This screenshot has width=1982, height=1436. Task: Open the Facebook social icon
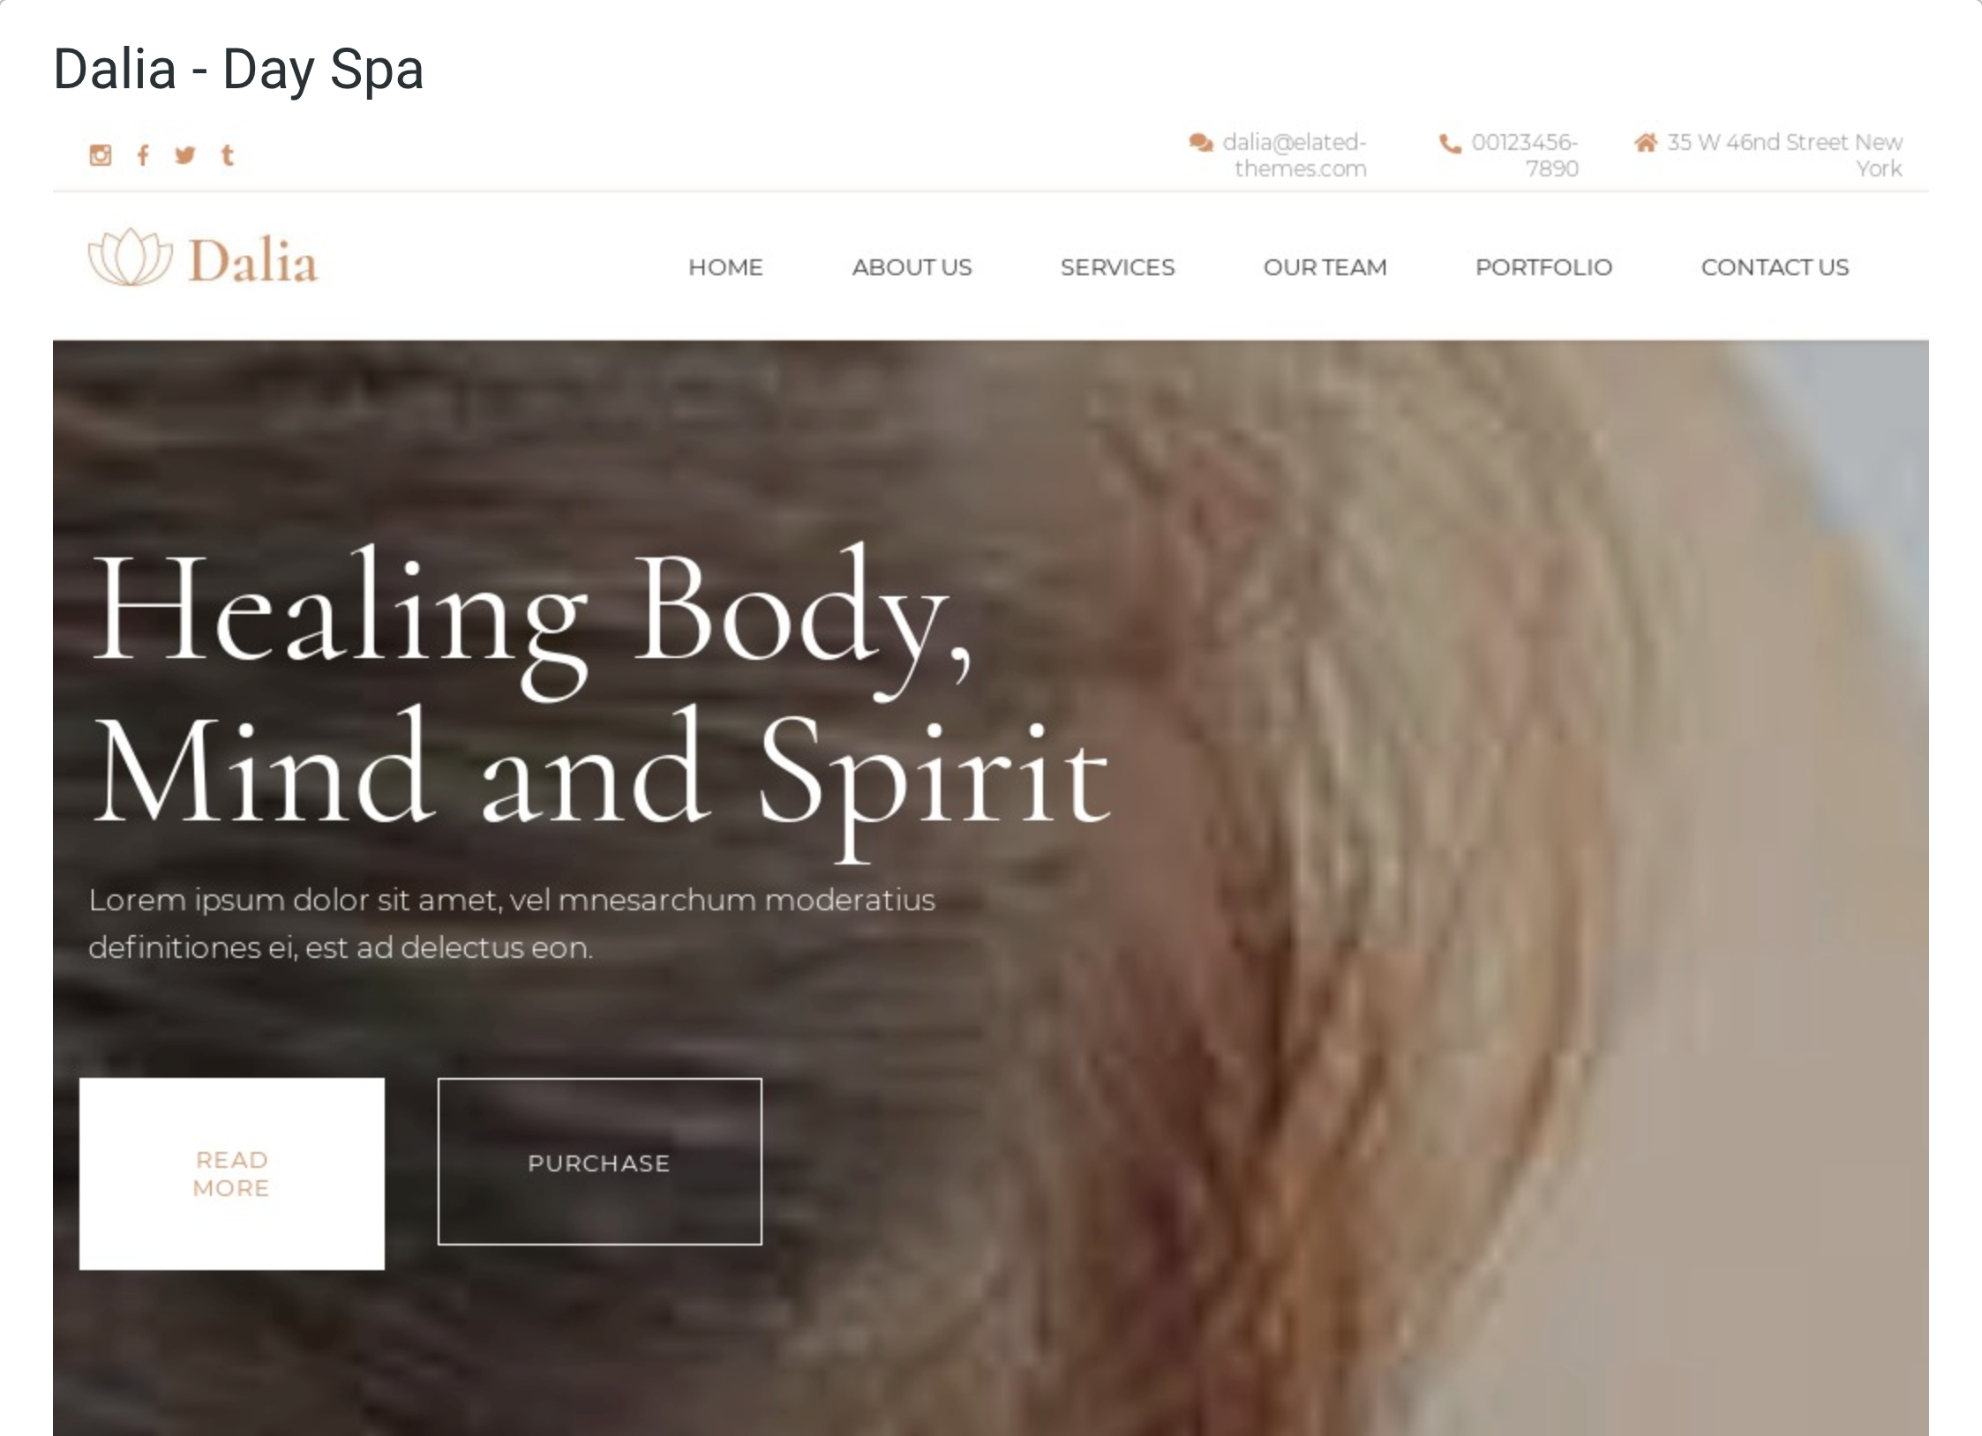[143, 155]
